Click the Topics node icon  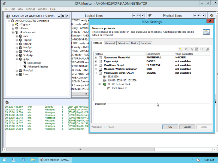(17, 25)
